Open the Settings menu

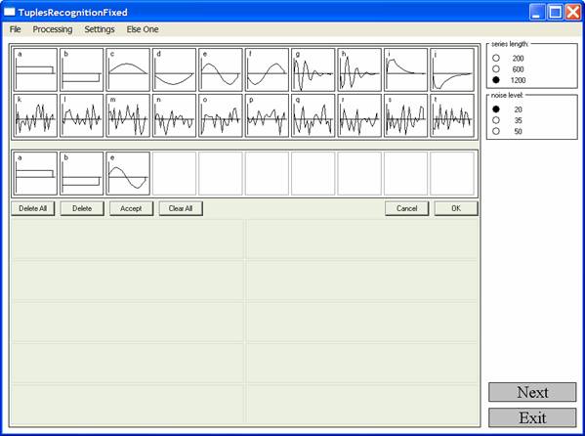[100, 29]
